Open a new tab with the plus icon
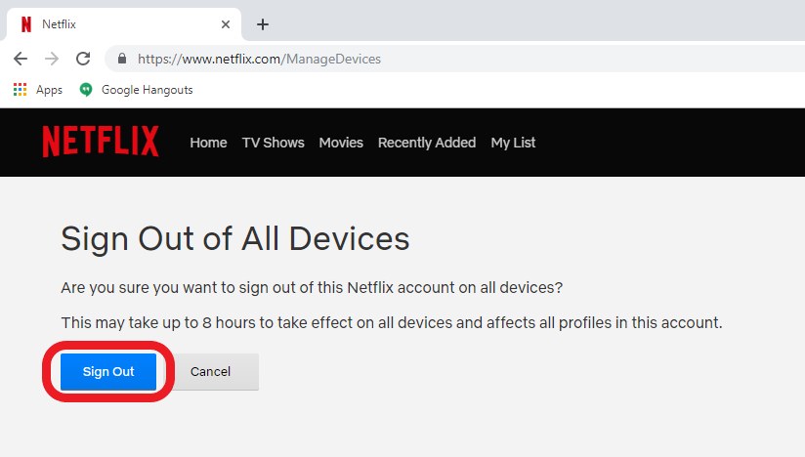 [x=263, y=24]
